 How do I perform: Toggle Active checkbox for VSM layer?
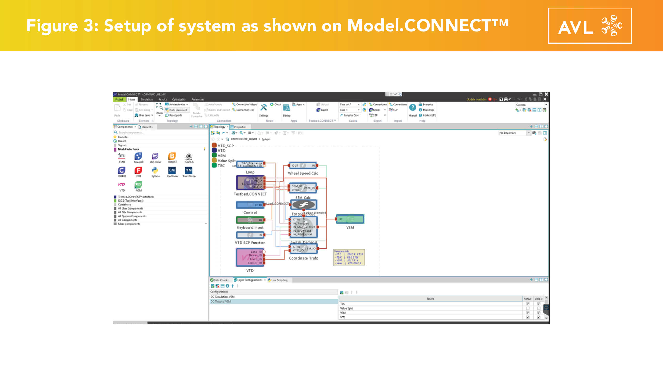[x=528, y=313]
